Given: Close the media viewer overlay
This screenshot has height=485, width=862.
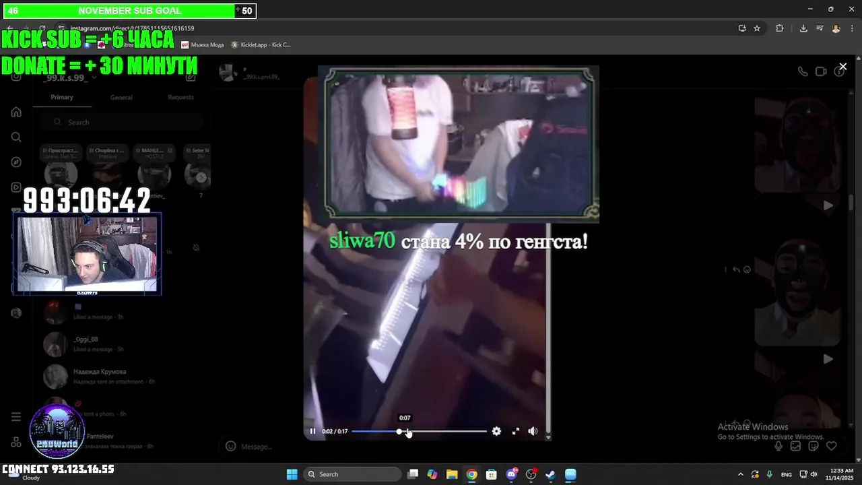Looking at the screenshot, I should coord(842,67).
